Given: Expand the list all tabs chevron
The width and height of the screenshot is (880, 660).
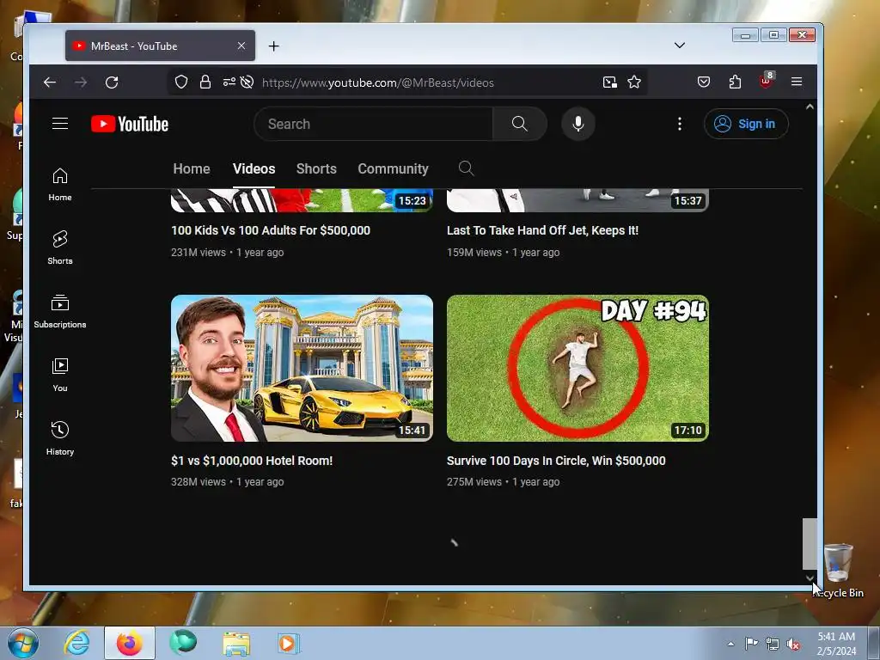Looking at the screenshot, I should [x=680, y=46].
